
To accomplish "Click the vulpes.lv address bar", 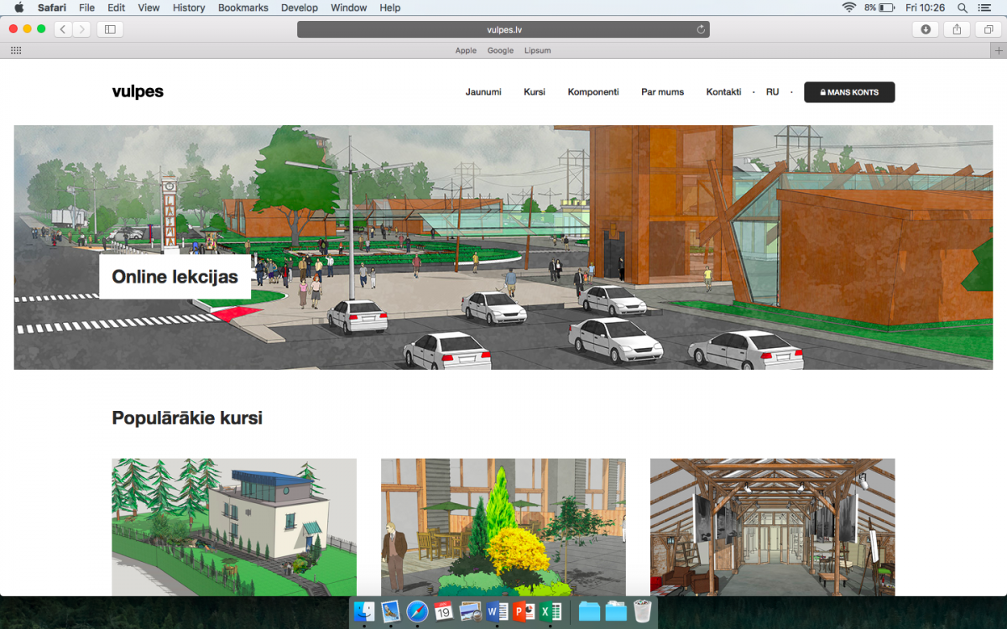I will point(503,29).
